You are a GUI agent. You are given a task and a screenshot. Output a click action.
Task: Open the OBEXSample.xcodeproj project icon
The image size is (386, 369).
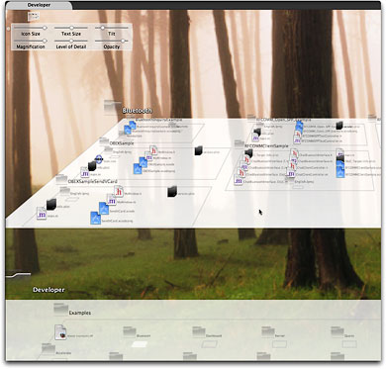coord(138,169)
